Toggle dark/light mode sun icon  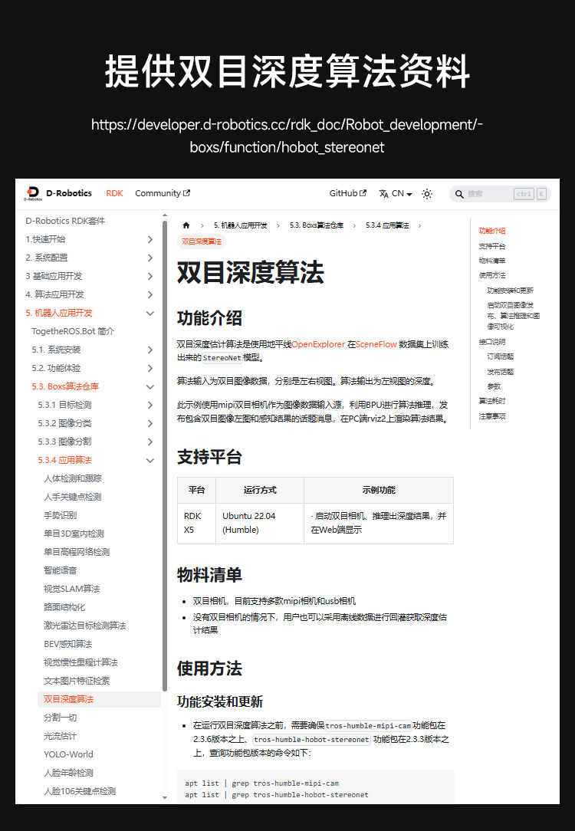(427, 194)
